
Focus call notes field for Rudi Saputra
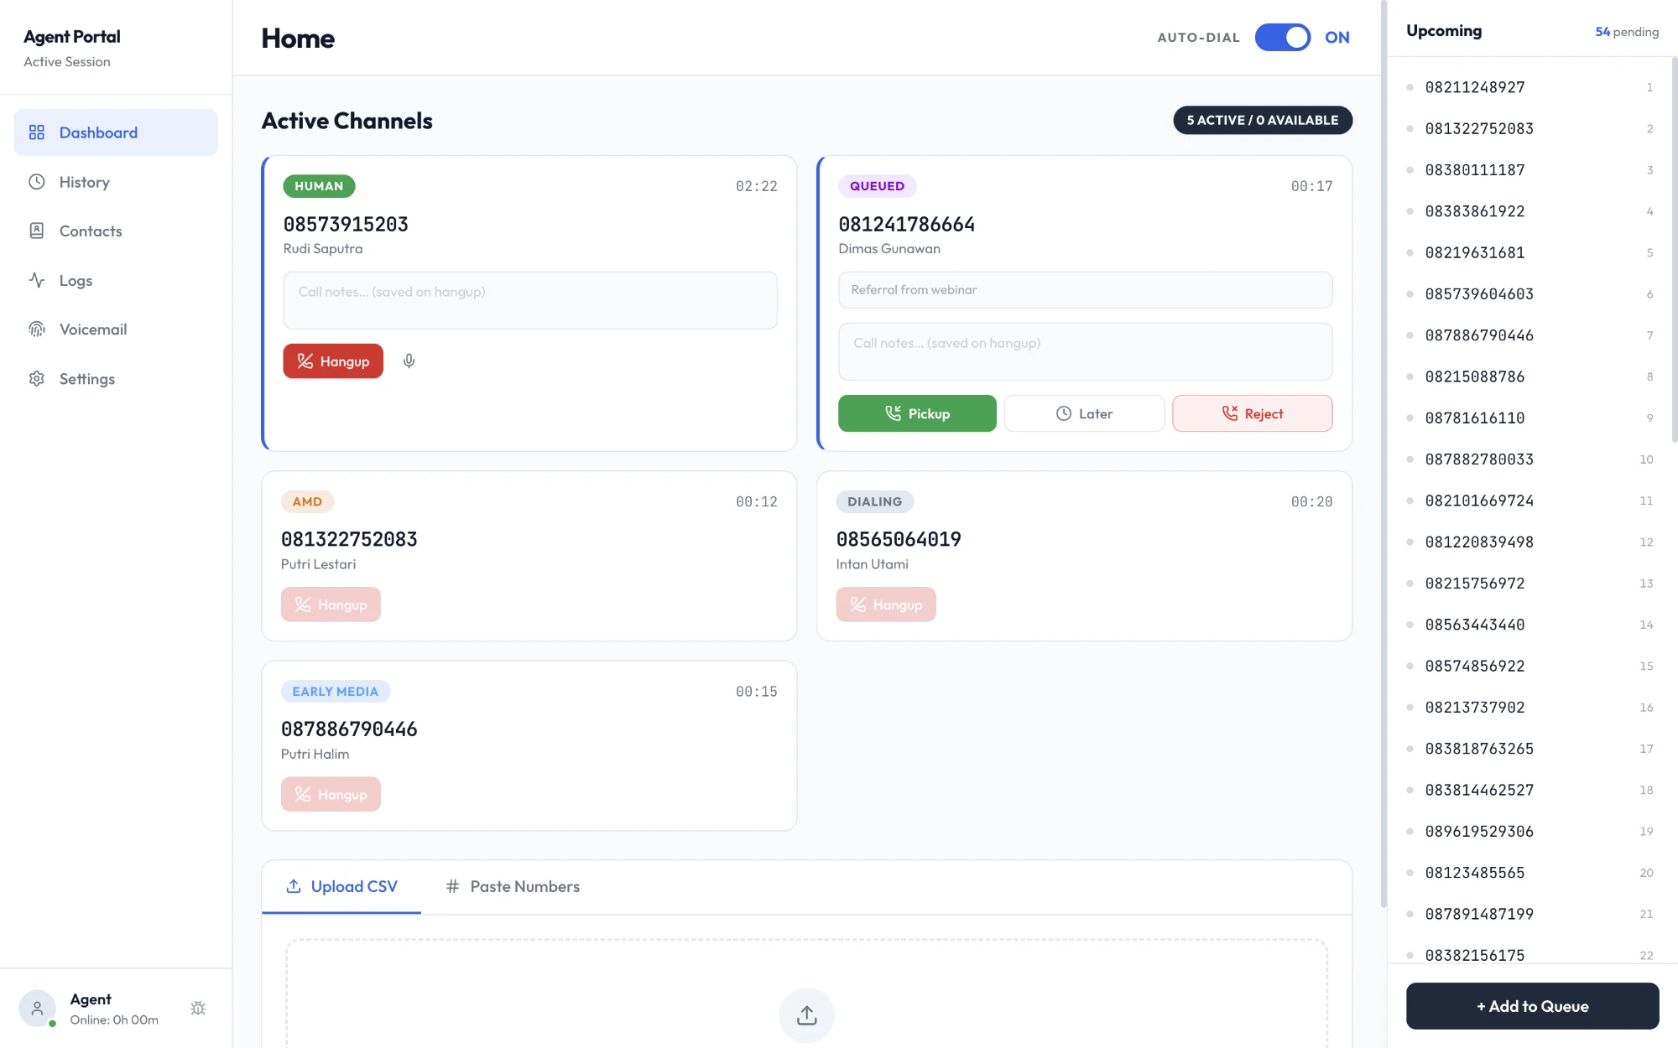click(530, 300)
